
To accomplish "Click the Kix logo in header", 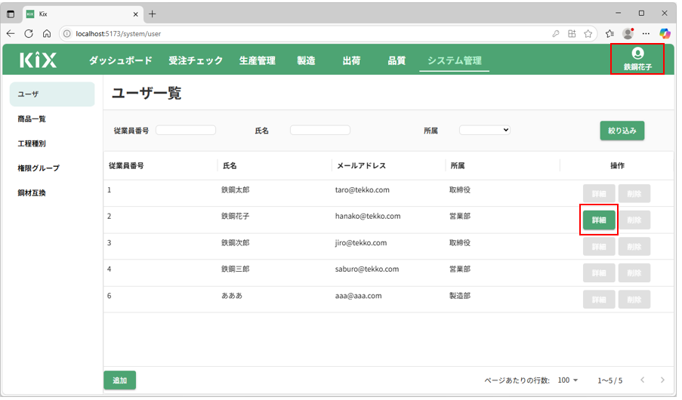I will 39,60.
